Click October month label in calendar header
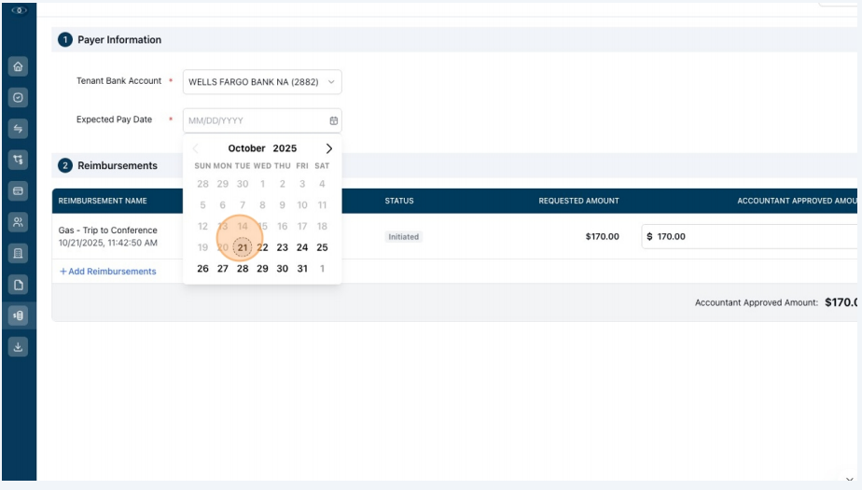This screenshot has width=862, height=490. [x=246, y=148]
